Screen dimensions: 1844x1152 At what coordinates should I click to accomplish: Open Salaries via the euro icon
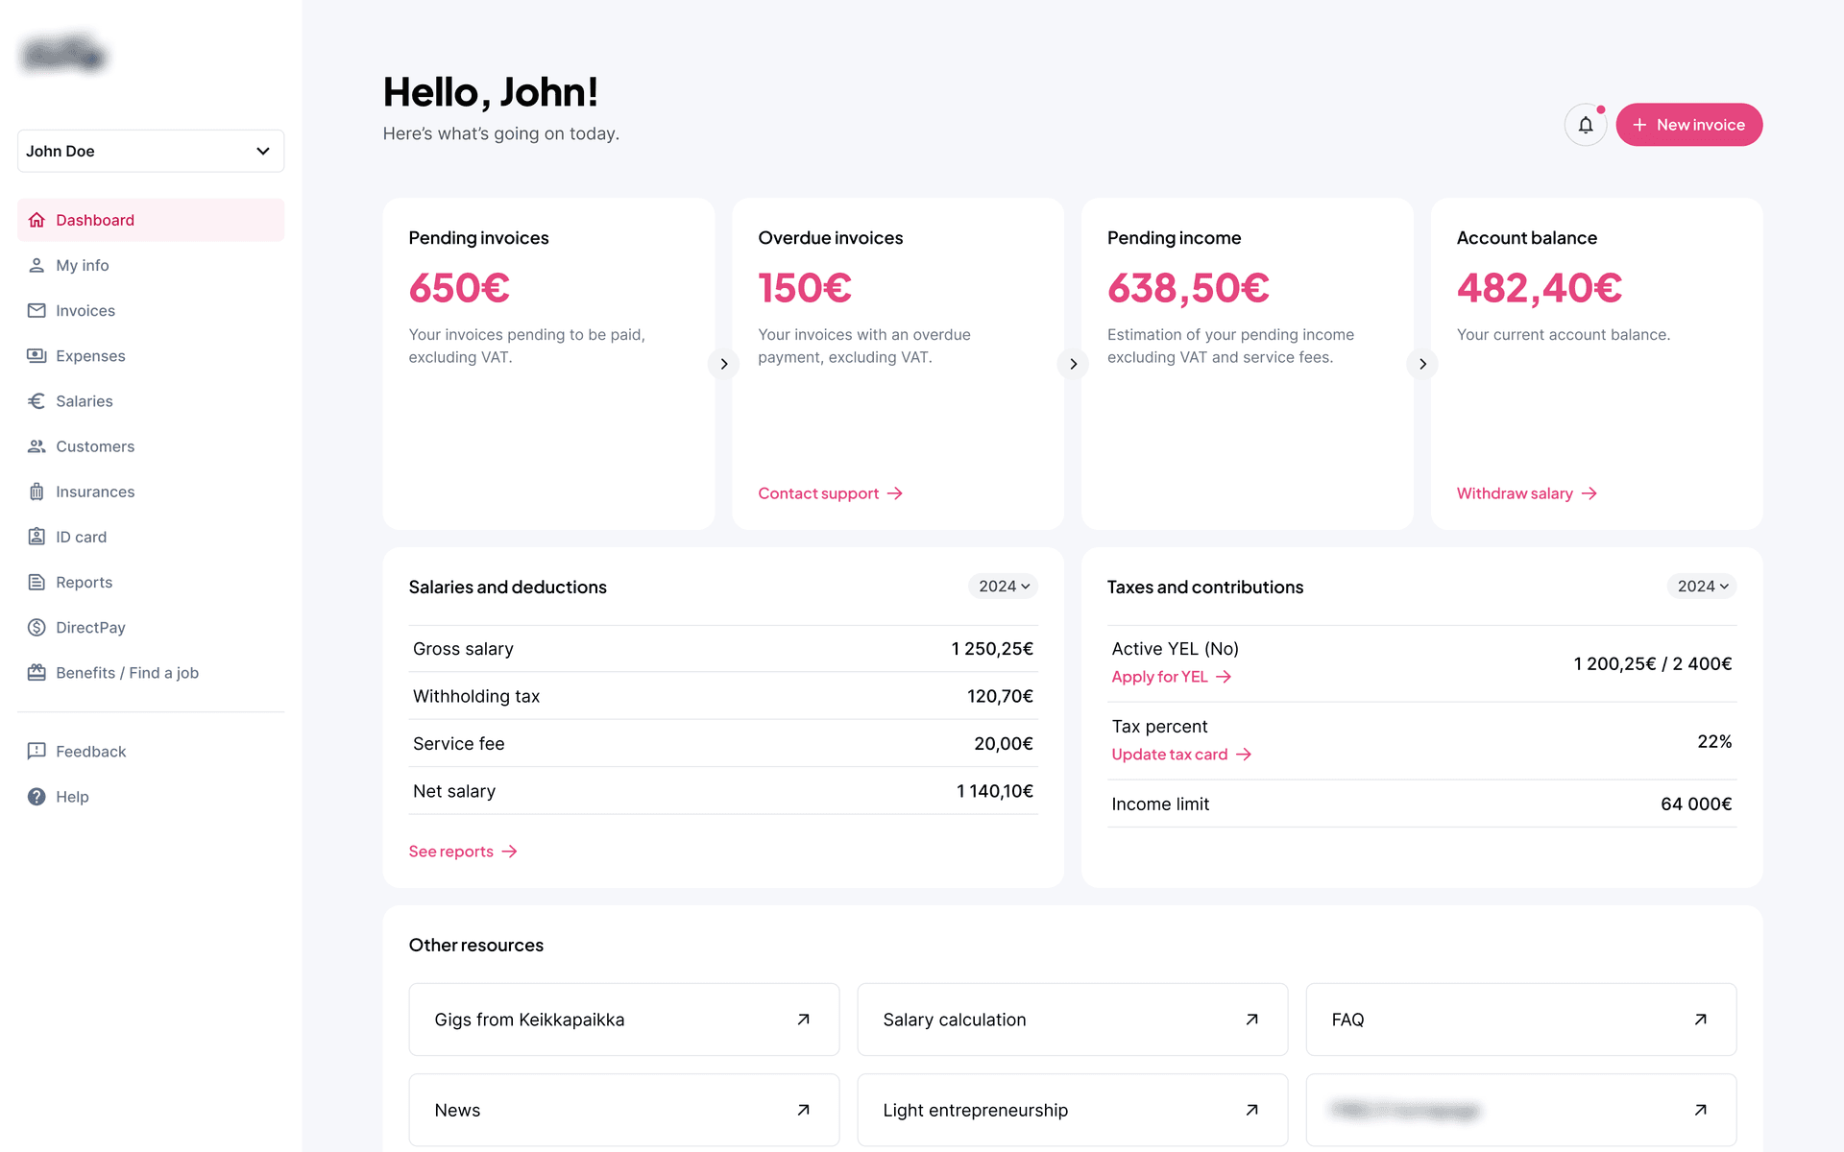point(36,400)
